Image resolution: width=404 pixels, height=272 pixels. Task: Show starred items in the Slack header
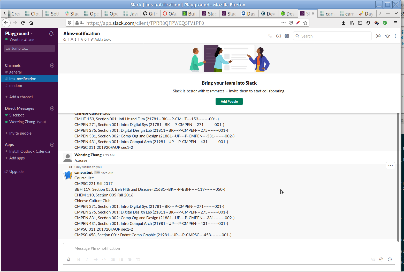(387, 36)
